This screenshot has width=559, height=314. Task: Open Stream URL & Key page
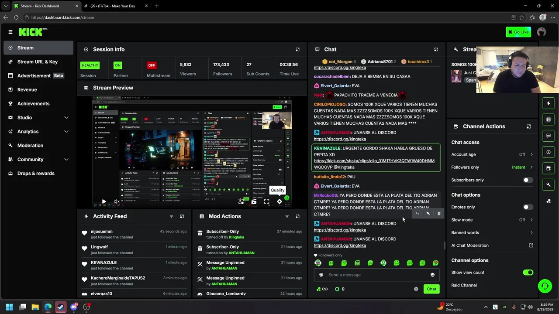click(38, 62)
